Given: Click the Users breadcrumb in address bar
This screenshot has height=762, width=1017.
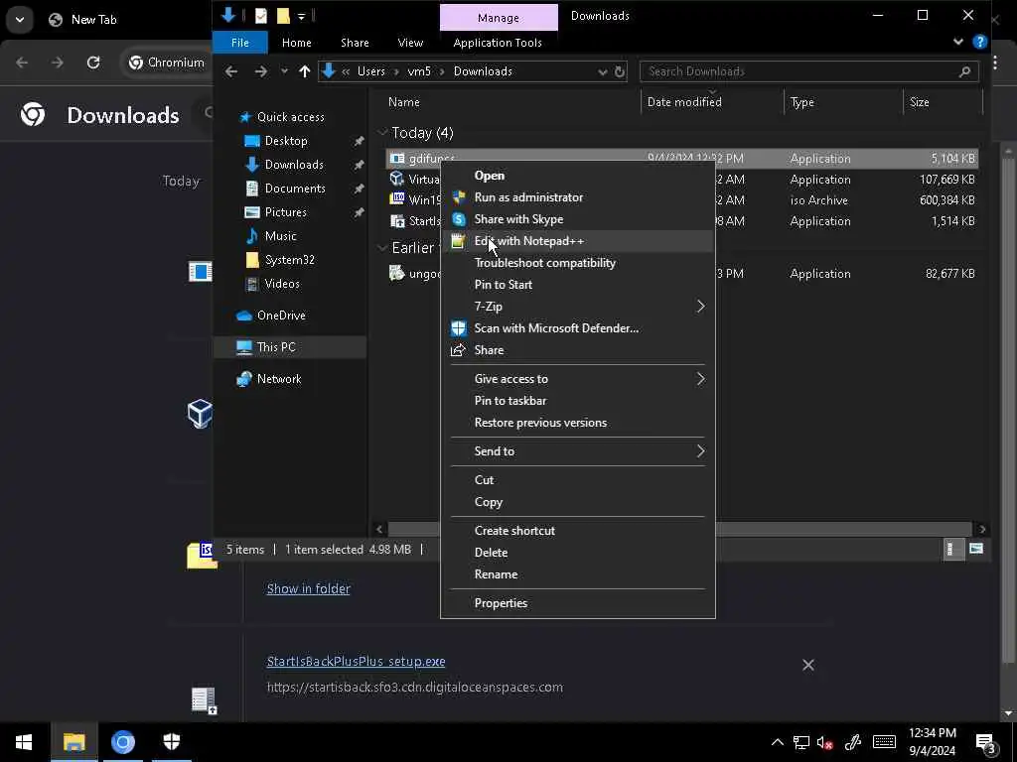Looking at the screenshot, I should [x=371, y=71].
